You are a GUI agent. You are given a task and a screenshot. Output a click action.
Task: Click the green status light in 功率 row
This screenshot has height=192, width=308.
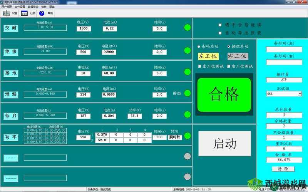tap(187, 136)
